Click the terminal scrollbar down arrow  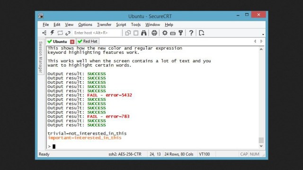click(x=261, y=146)
